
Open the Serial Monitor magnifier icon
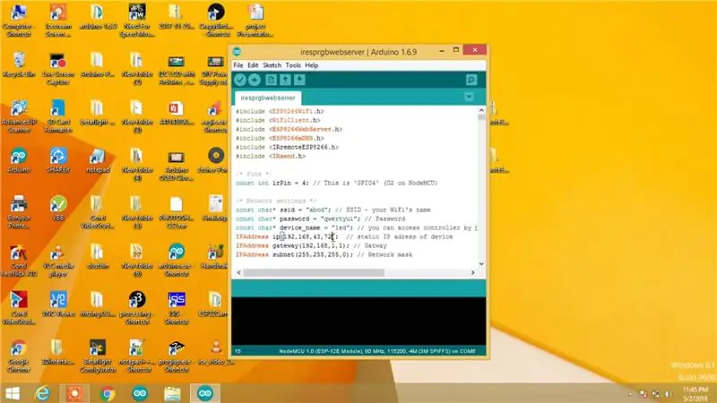(x=471, y=80)
